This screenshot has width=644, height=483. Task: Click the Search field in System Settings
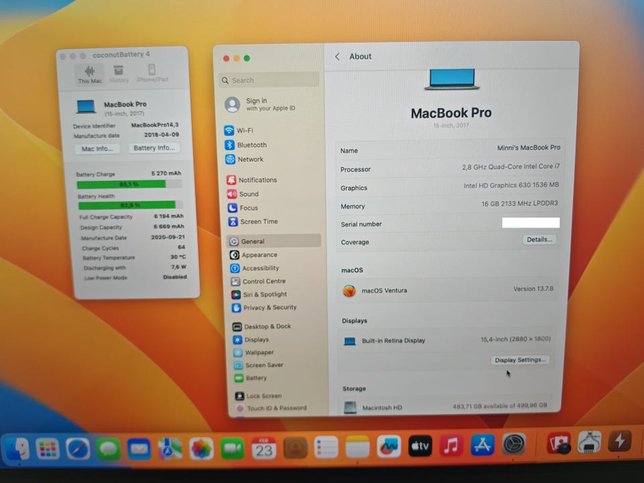pos(269,80)
